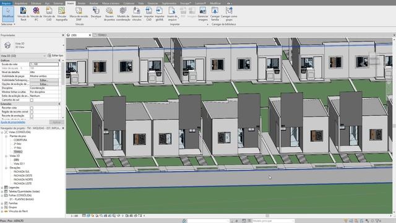Open the COBERTURA floor plan
The height and width of the screenshot is (223, 396).
click(20, 140)
